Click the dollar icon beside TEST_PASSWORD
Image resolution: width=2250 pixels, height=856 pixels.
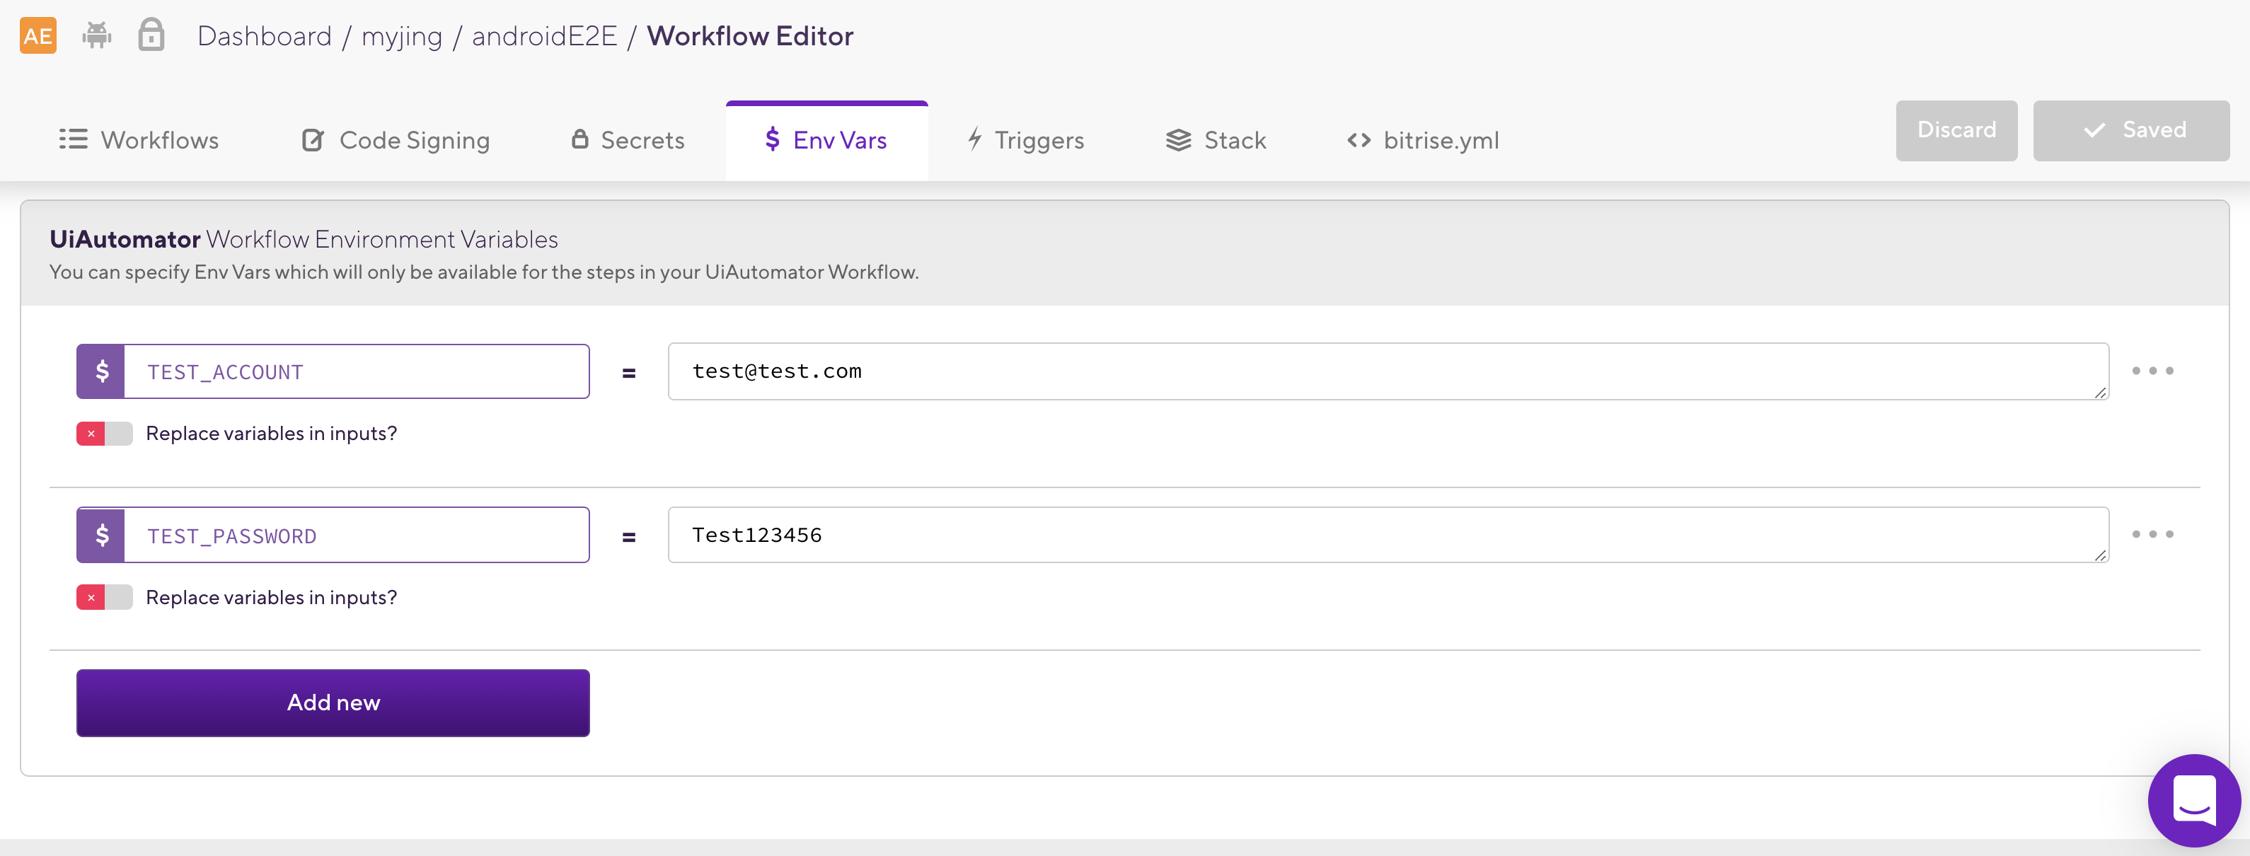pyautogui.click(x=101, y=535)
